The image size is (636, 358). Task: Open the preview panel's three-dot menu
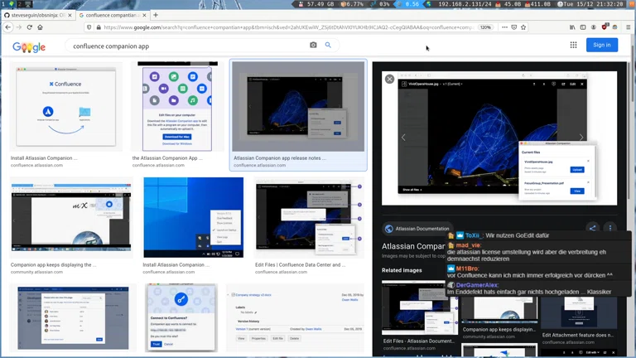610,228
